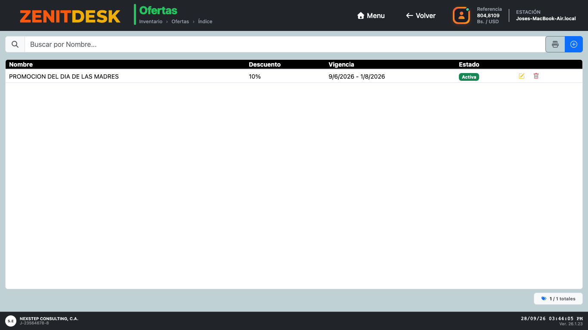
Task: Click the footer date and time display
Action: coord(552,318)
